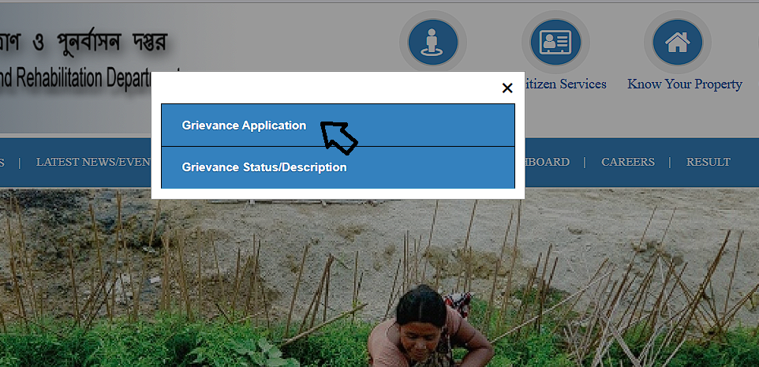
Task: Open the DASHBOARD menu item
Action: click(547, 163)
